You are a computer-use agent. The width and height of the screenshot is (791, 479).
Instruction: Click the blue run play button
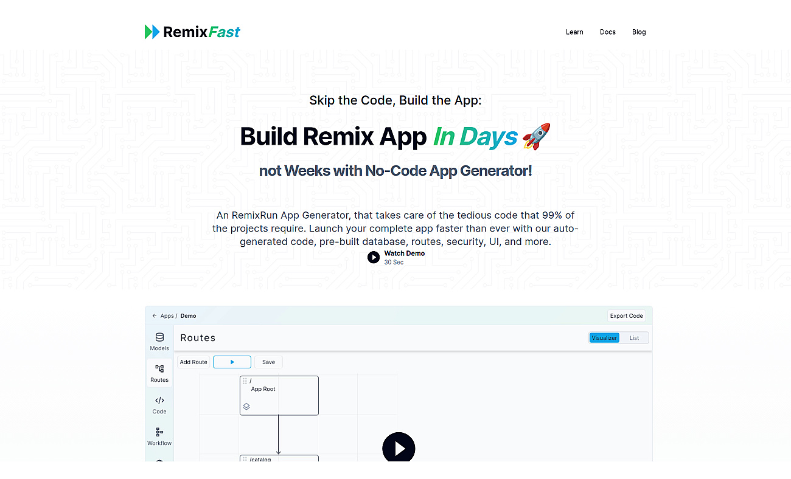coord(232,362)
